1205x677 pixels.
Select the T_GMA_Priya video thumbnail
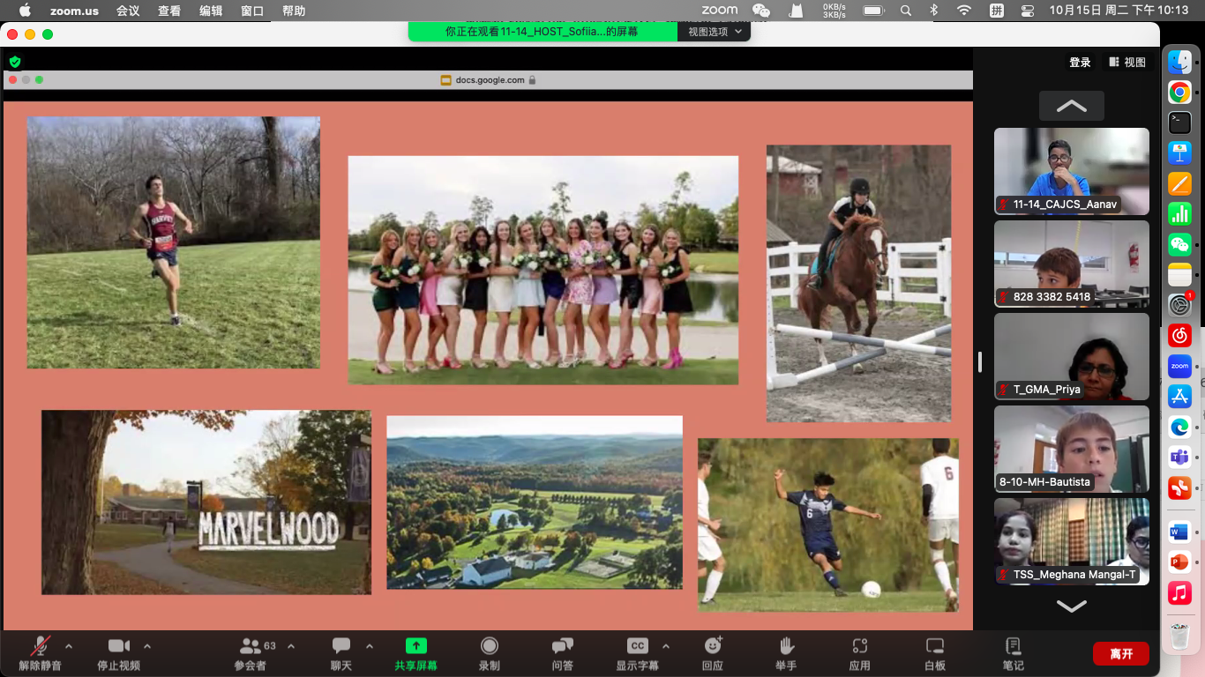[1071, 357]
